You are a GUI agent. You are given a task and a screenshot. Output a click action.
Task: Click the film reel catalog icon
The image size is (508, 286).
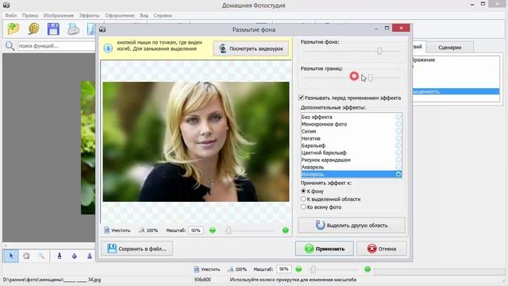pos(33,29)
